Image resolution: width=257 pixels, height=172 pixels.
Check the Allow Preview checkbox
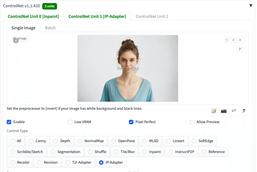pyautogui.click(x=192, y=122)
